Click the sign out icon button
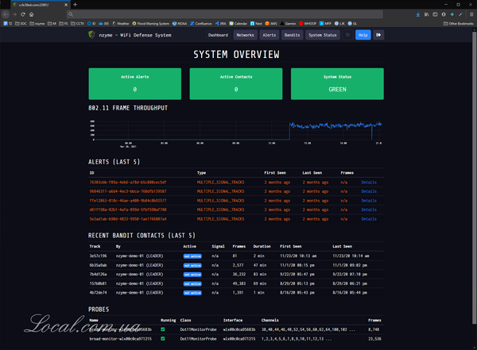Viewport: 477px width, 350px height. 378,35
